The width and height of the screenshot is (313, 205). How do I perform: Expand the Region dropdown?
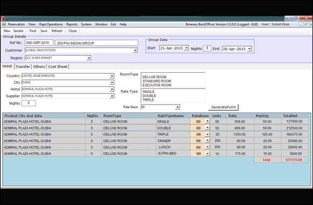(89, 58)
